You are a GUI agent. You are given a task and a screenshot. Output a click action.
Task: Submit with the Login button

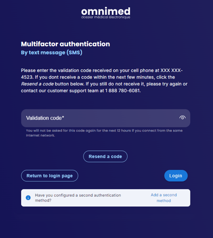tap(176, 176)
